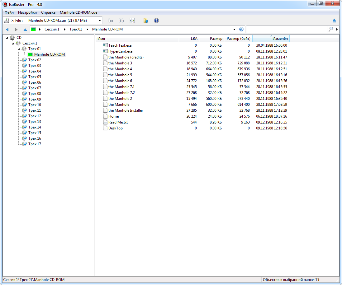Switch to large icons grid view
This screenshot has width=342, height=285.
click(x=132, y=21)
